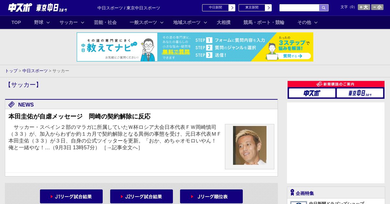Focus the header search input field
This screenshot has height=204, width=390.
(299, 8)
